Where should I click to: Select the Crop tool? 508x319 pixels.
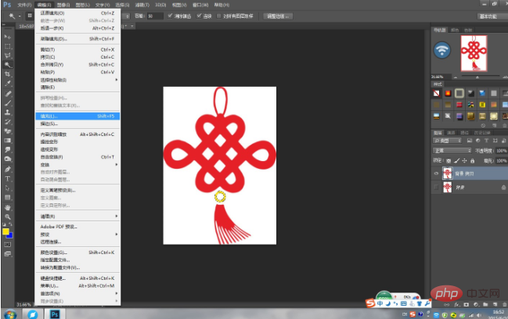tap(8, 74)
